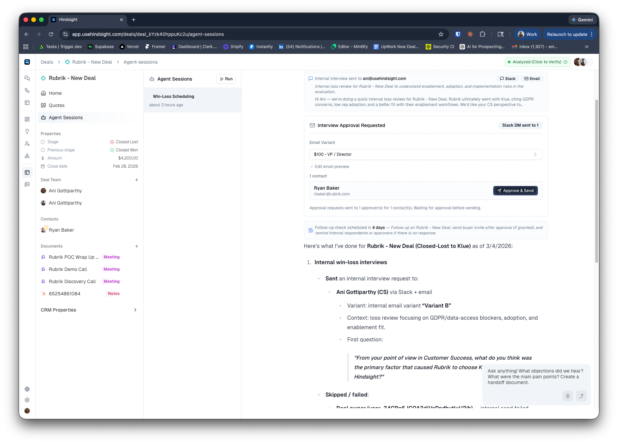The image size is (618, 444).
Task: Approve & Send email to Ryan Baker
Action: click(x=515, y=191)
